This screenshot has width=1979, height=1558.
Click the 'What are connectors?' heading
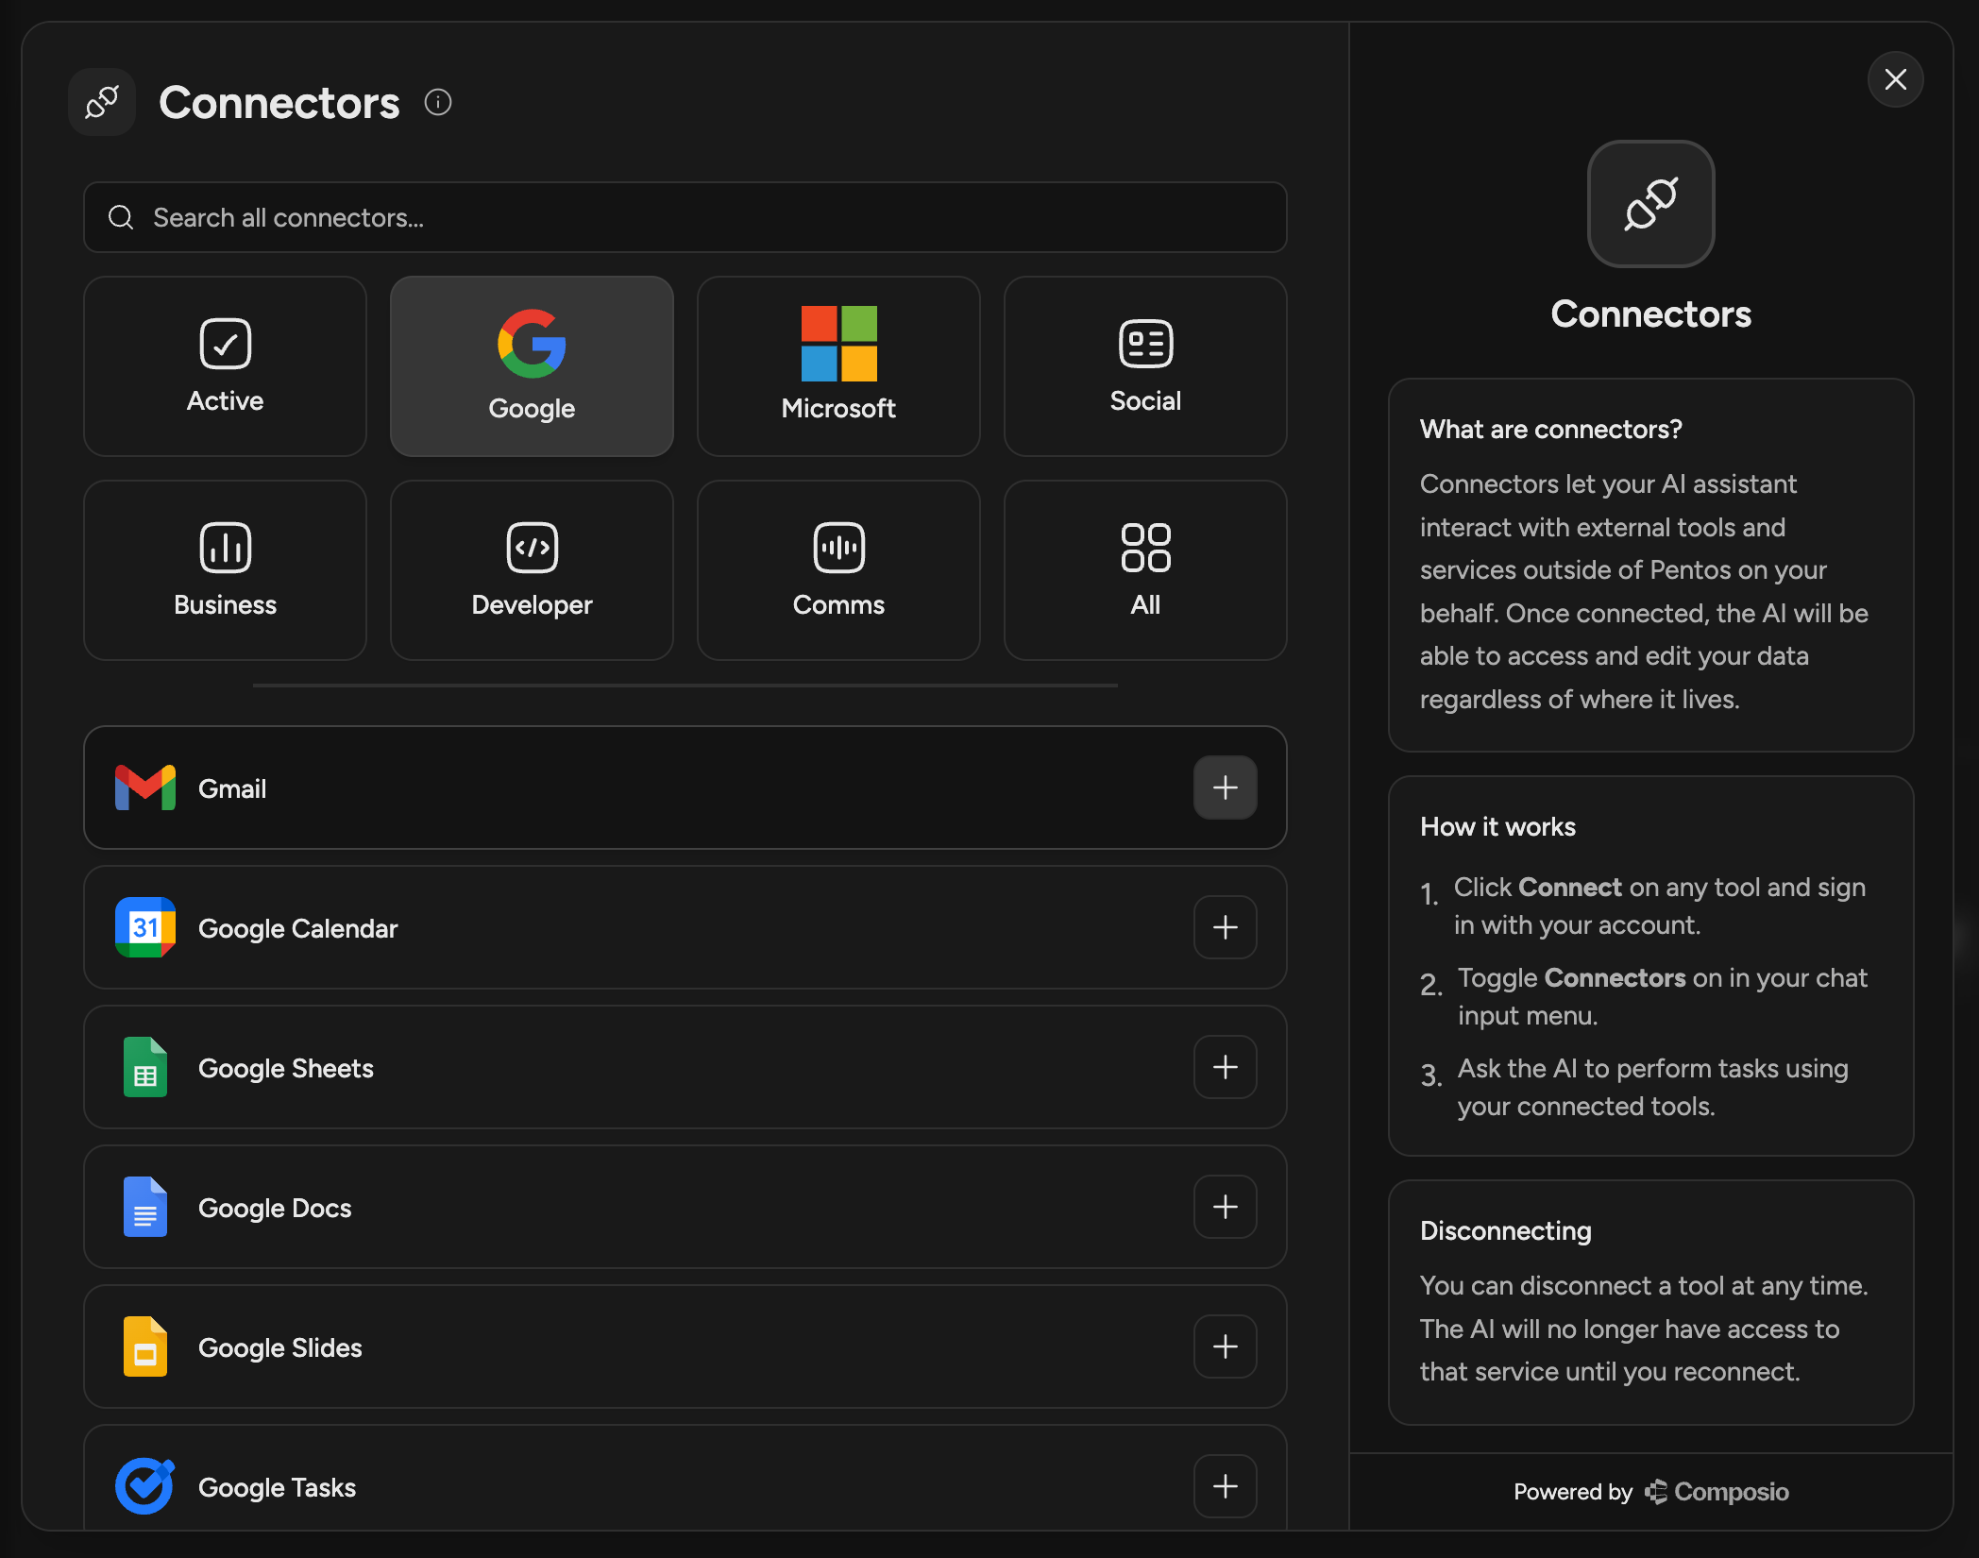point(1551,429)
